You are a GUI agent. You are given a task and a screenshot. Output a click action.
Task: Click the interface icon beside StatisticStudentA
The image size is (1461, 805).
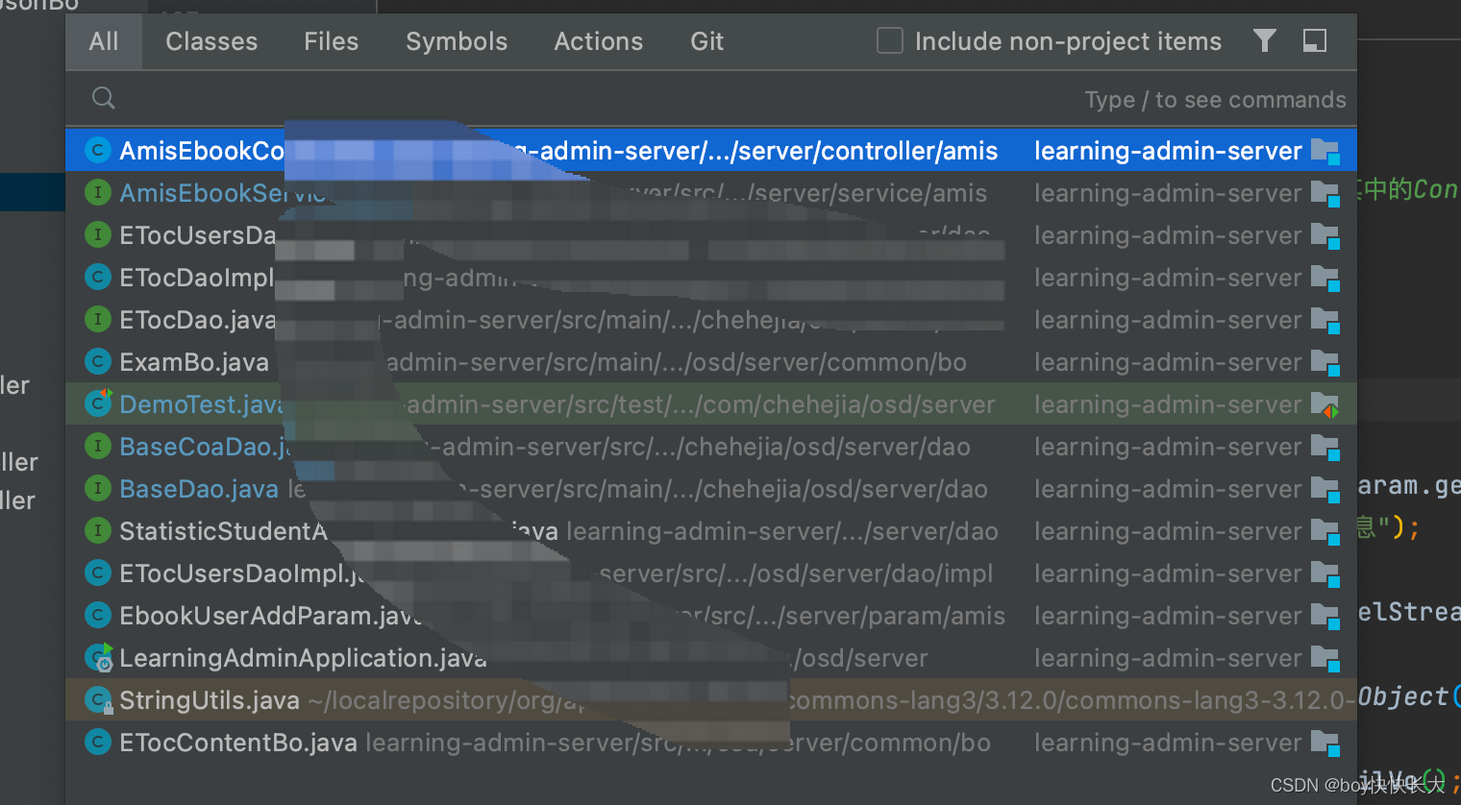coord(97,531)
